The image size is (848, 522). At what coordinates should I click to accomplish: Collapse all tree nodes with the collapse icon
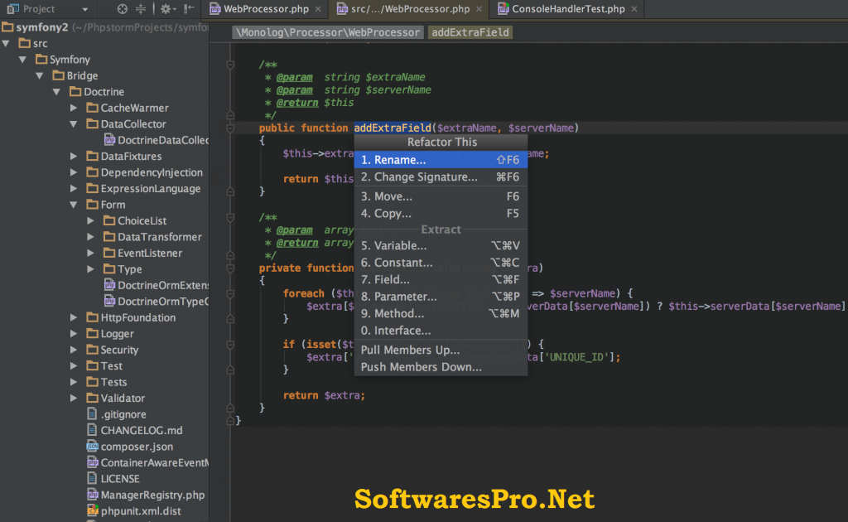141,7
